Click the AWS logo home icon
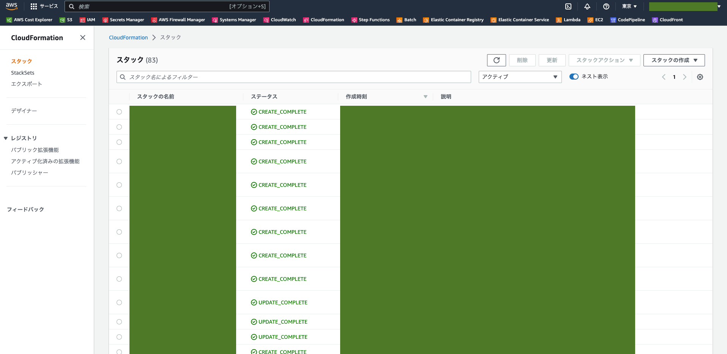Viewport: 727px width, 354px height. point(12,6)
